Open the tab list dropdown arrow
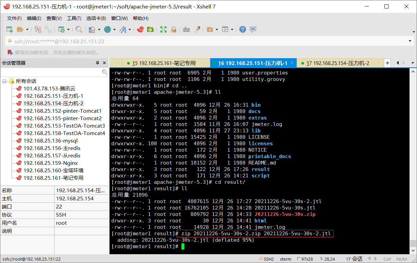417x263 pixels. point(413,63)
